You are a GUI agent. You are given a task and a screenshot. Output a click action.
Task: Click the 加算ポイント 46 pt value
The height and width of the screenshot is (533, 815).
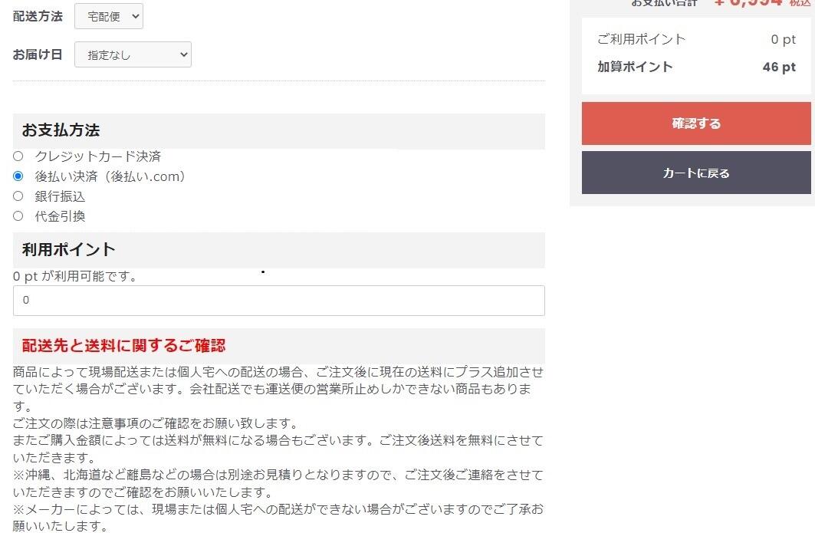pyautogui.click(x=779, y=67)
